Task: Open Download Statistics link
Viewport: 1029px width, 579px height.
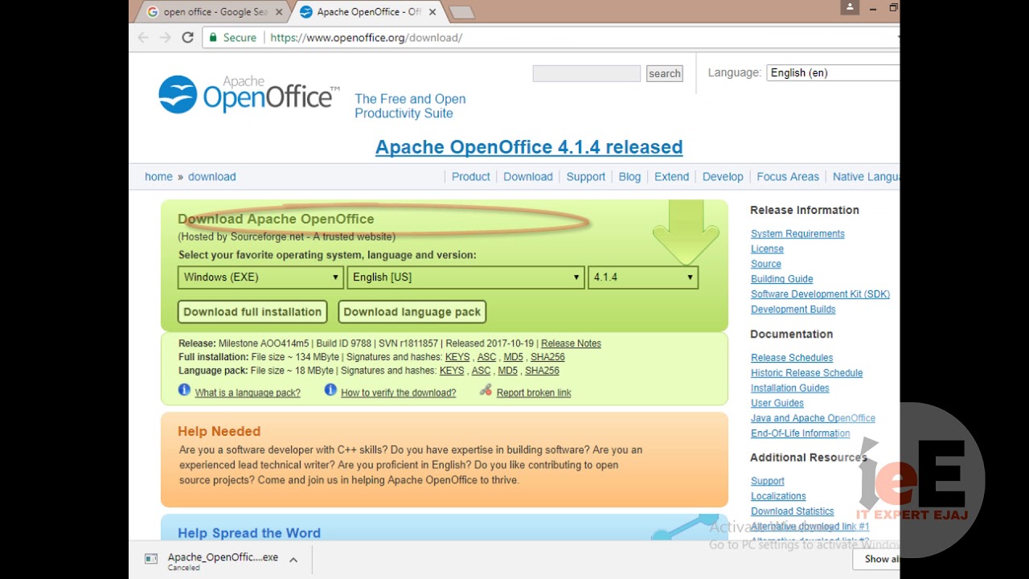Action: tap(792, 511)
